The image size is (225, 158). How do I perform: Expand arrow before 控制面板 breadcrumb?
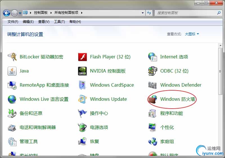coord(31,13)
